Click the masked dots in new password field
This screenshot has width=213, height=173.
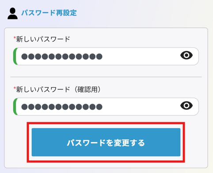62,56
